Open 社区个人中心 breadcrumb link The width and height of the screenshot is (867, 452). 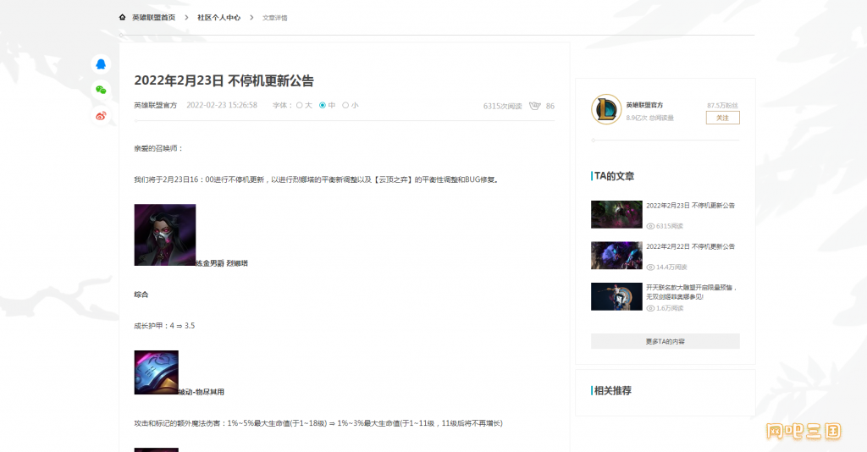coord(219,18)
